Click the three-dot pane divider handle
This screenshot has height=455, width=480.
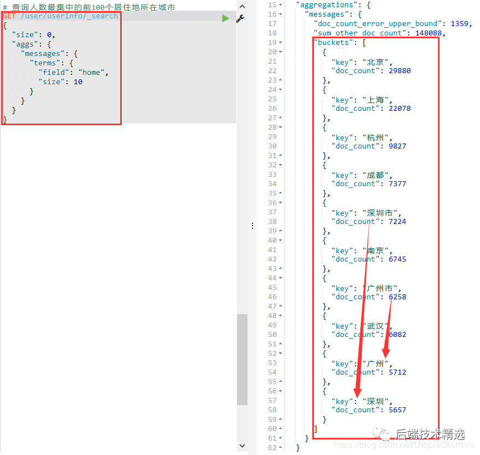[x=252, y=226]
